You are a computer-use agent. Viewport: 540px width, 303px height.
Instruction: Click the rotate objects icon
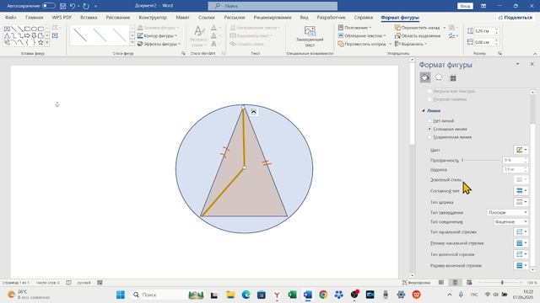pyautogui.click(x=453, y=35)
